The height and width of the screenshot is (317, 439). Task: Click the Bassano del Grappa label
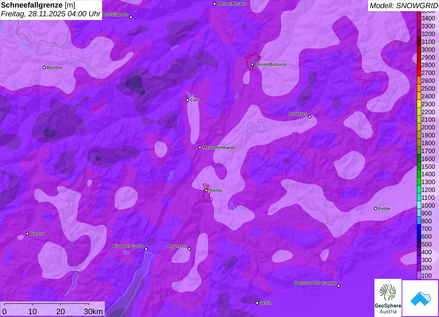(315, 283)
